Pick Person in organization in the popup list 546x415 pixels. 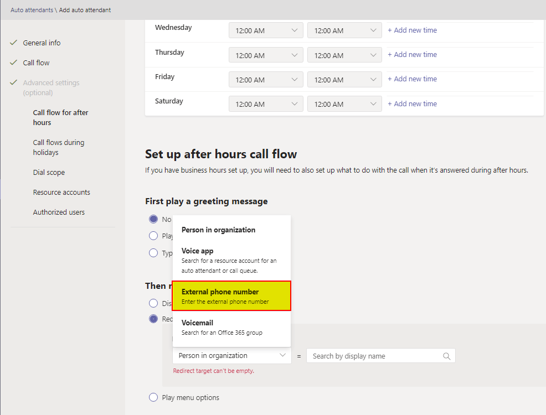click(231, 230)
